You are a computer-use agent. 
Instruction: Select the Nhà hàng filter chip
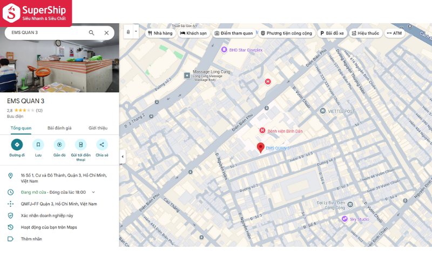tap(160, 33)
